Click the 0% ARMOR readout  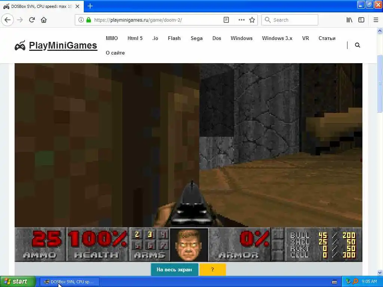(x=239, y=244)
